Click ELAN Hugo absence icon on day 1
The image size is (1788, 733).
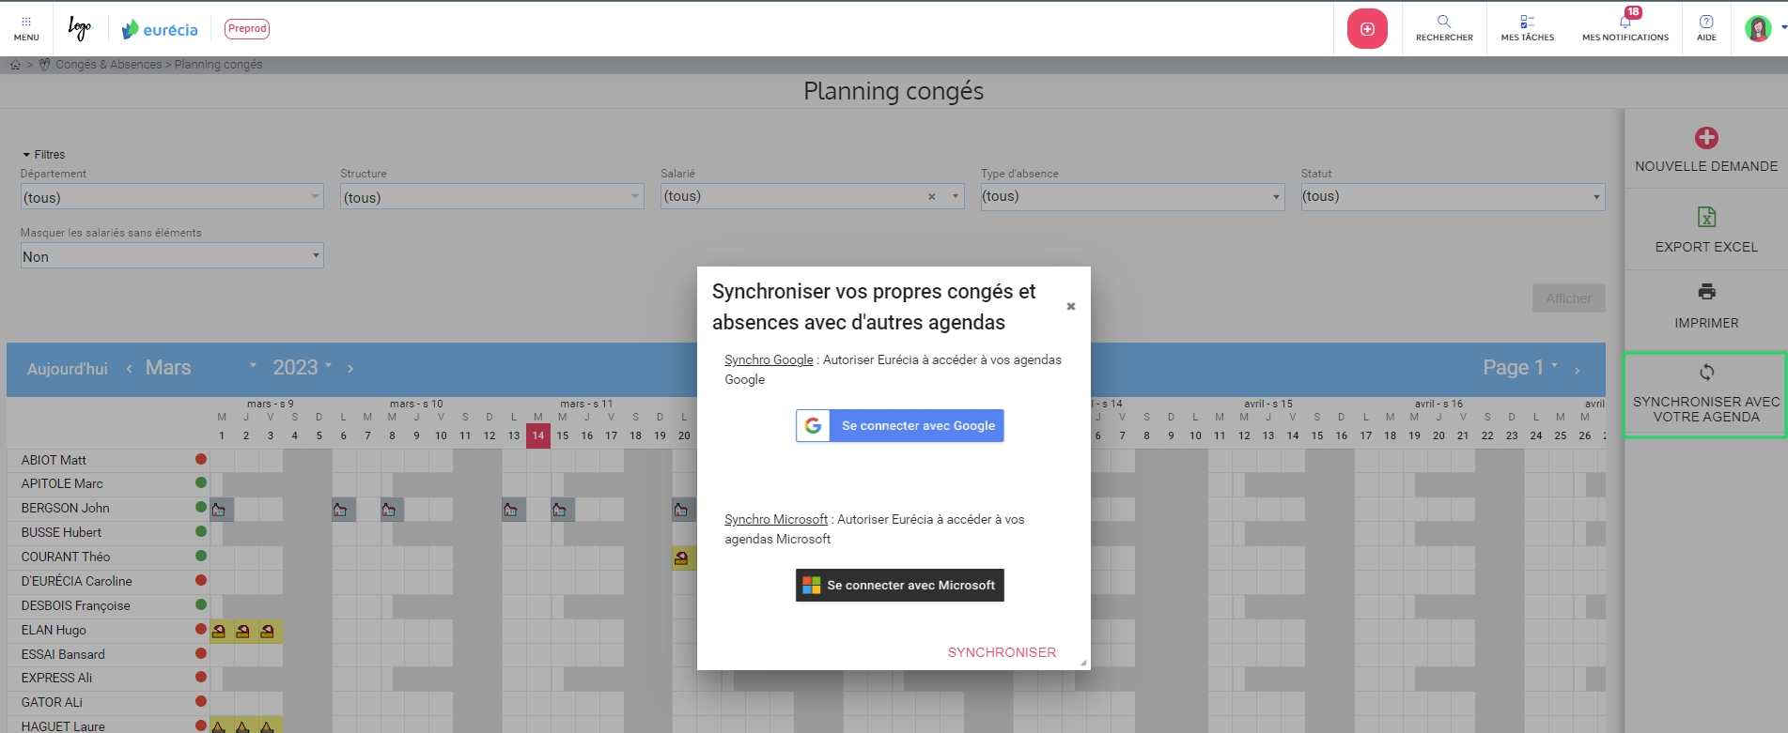point(219,632)
